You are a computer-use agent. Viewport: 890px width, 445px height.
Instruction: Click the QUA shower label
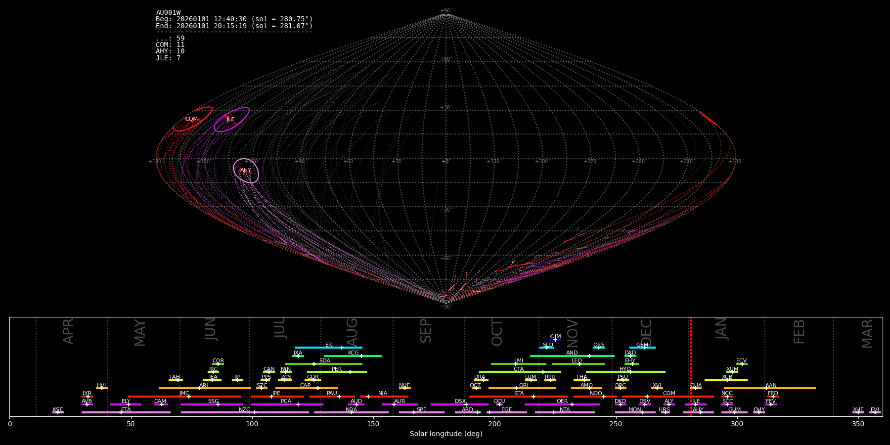[696, 385]
